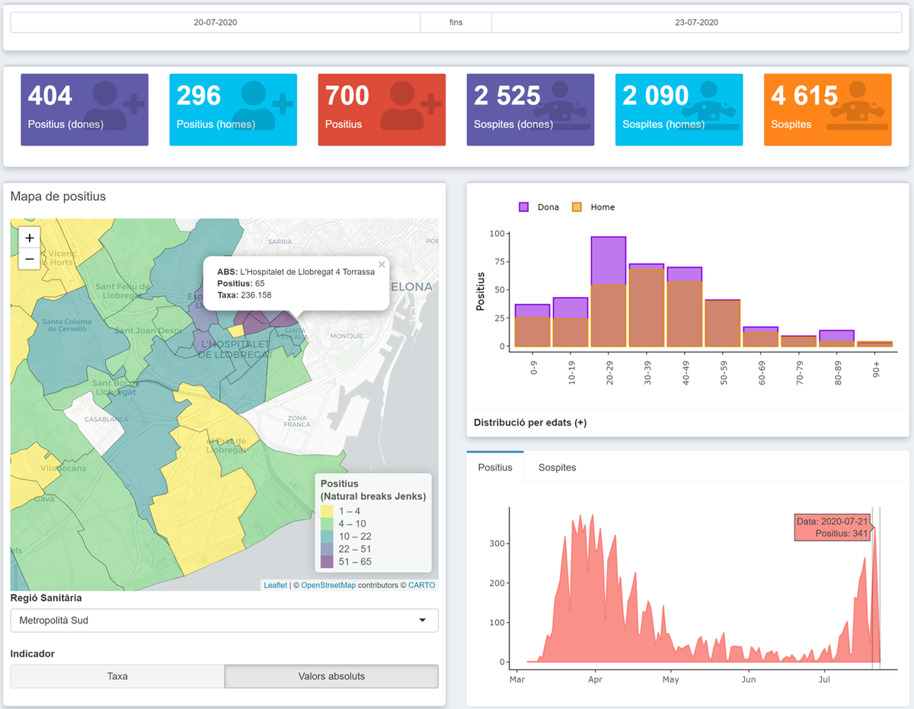The image size is (914, 709).
Task: Click the teal 10 – 22 legend swatch
Action: (x=327, y=536)
